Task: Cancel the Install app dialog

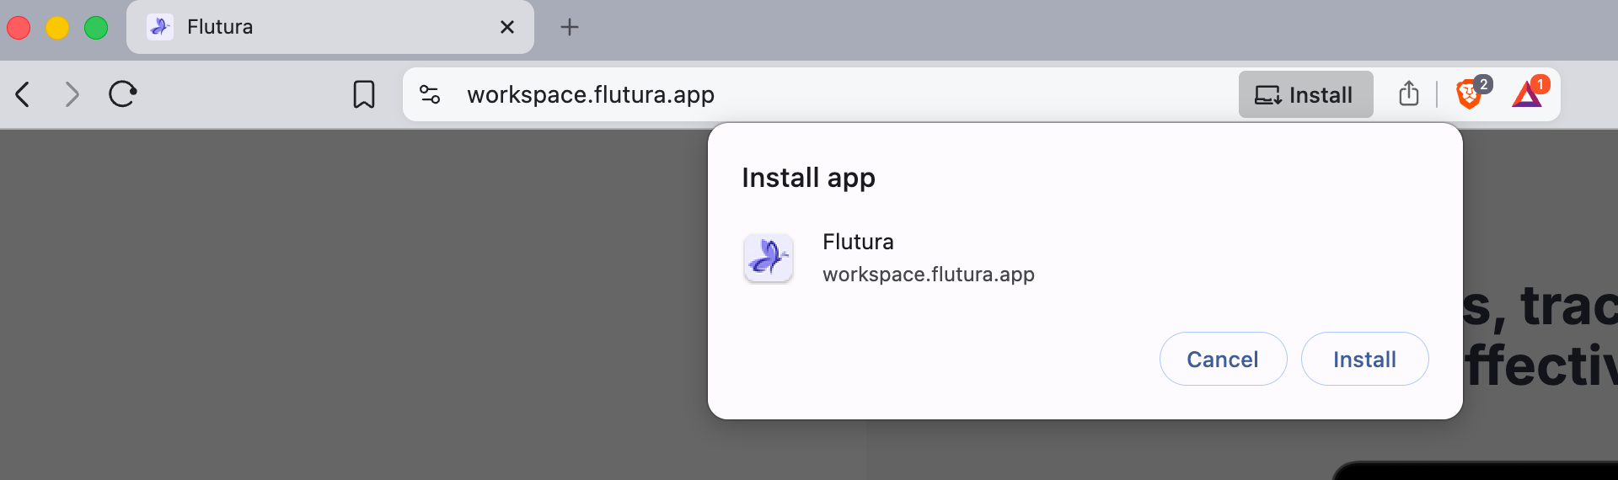Action: point(1223,360)
